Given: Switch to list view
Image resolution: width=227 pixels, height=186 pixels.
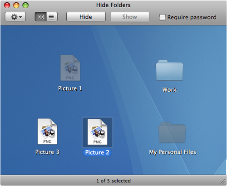Looking at the screenshot, I should click(x=52, y=17).
